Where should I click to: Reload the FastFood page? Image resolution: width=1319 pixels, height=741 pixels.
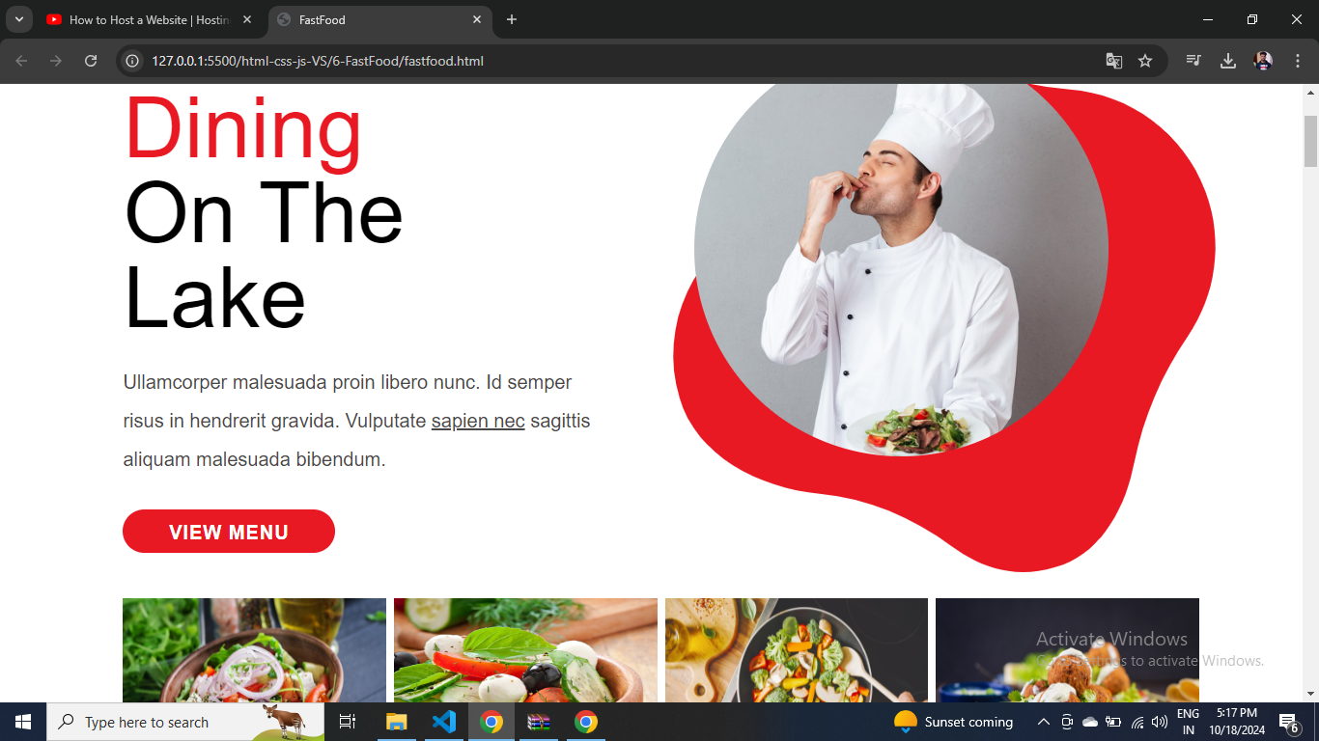pyautogui.click(x=91, y=61)
